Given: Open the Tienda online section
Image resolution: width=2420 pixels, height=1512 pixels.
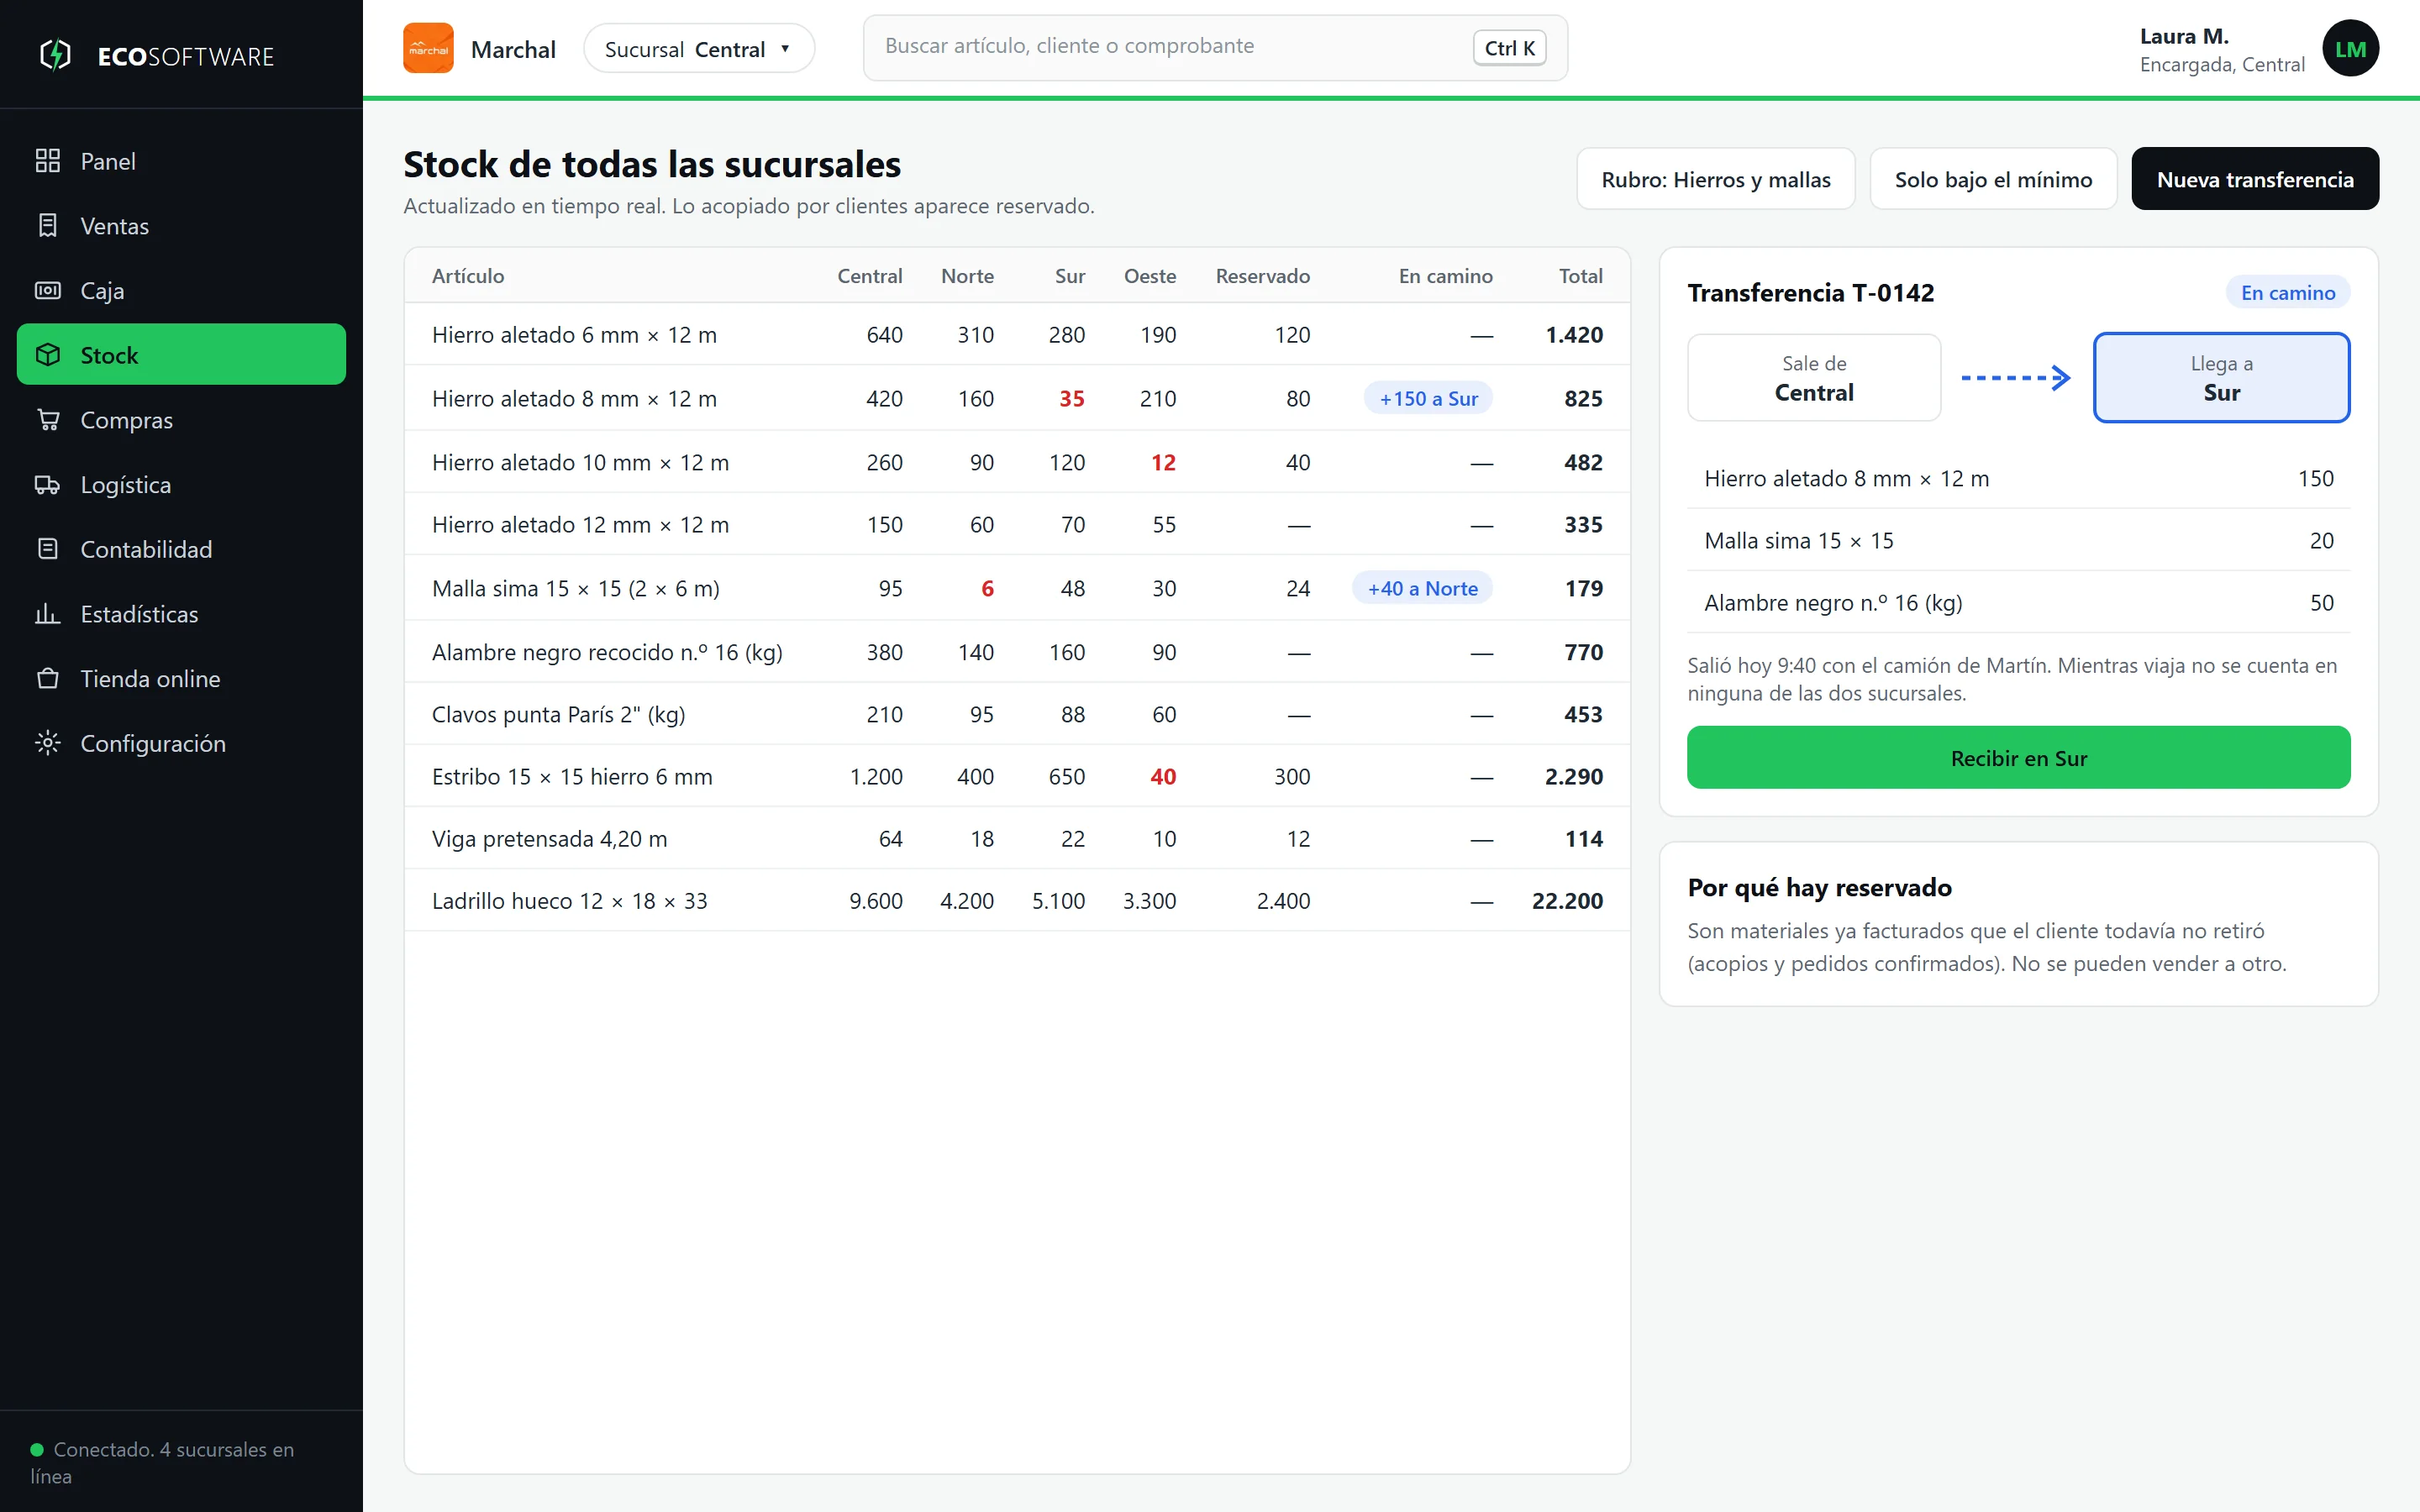Looking at the screenshot, I should [x=181, y=679].
